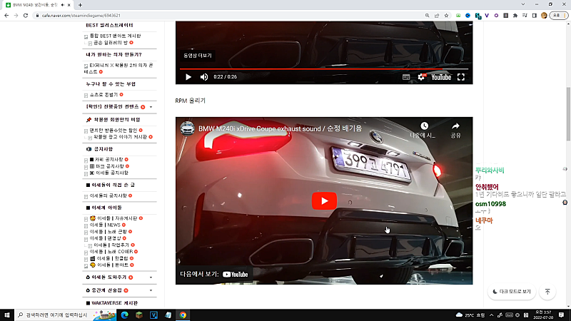The image size is (571, 321).
Task: Play the BMW M240i video with red play button
Action: tap(324, 201)
